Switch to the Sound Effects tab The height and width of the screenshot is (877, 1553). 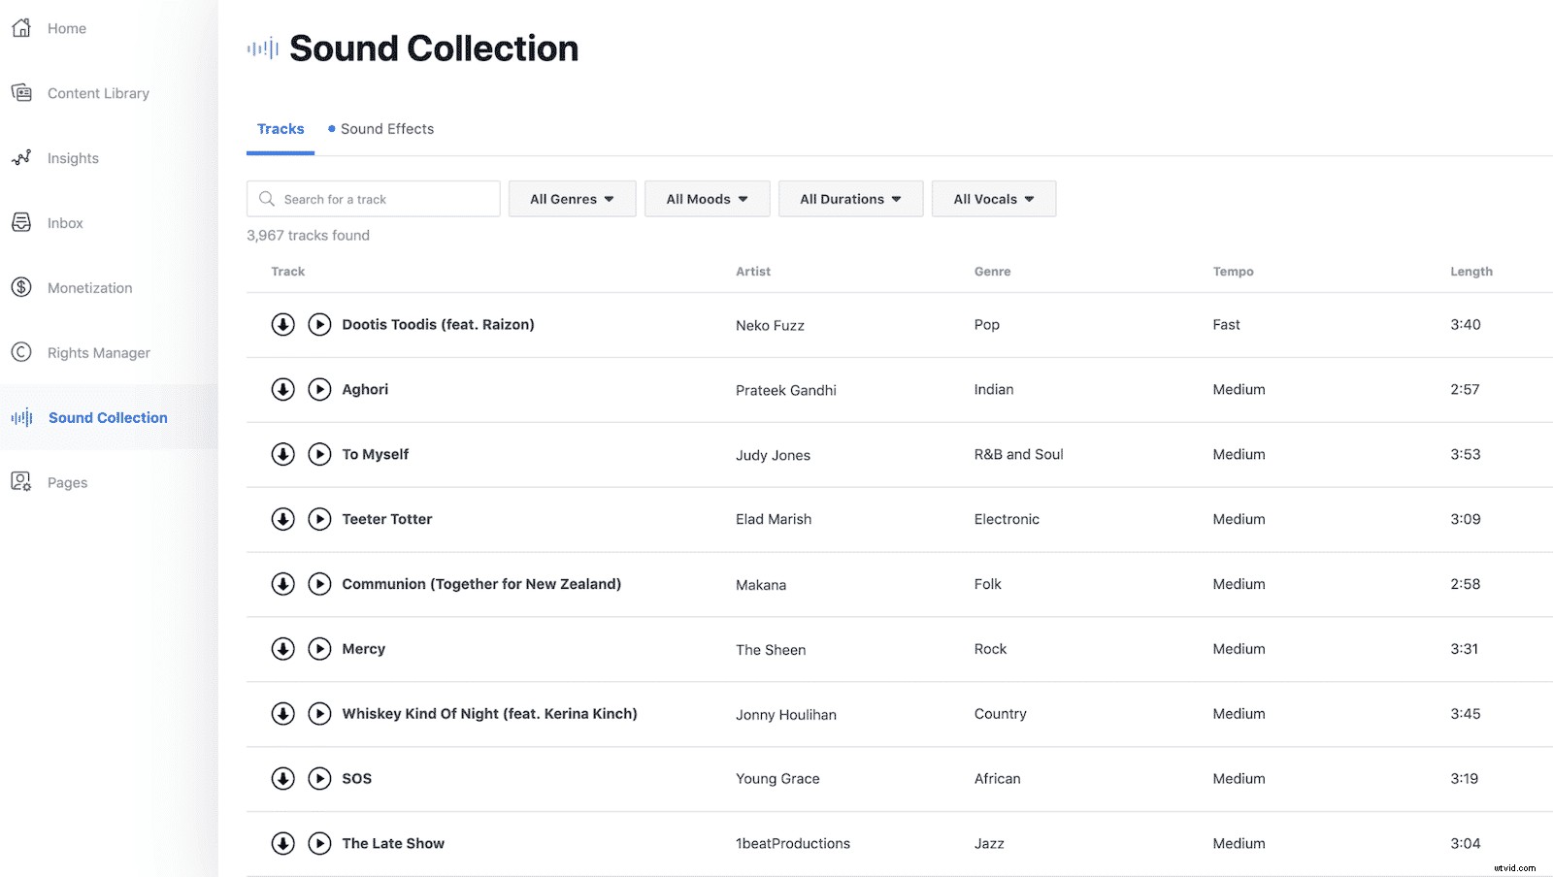(388, 128)
